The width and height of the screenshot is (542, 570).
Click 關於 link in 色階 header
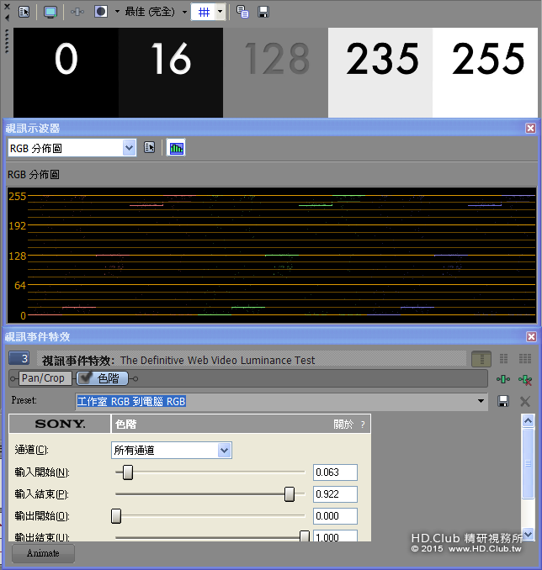click(x=343, y=425)
